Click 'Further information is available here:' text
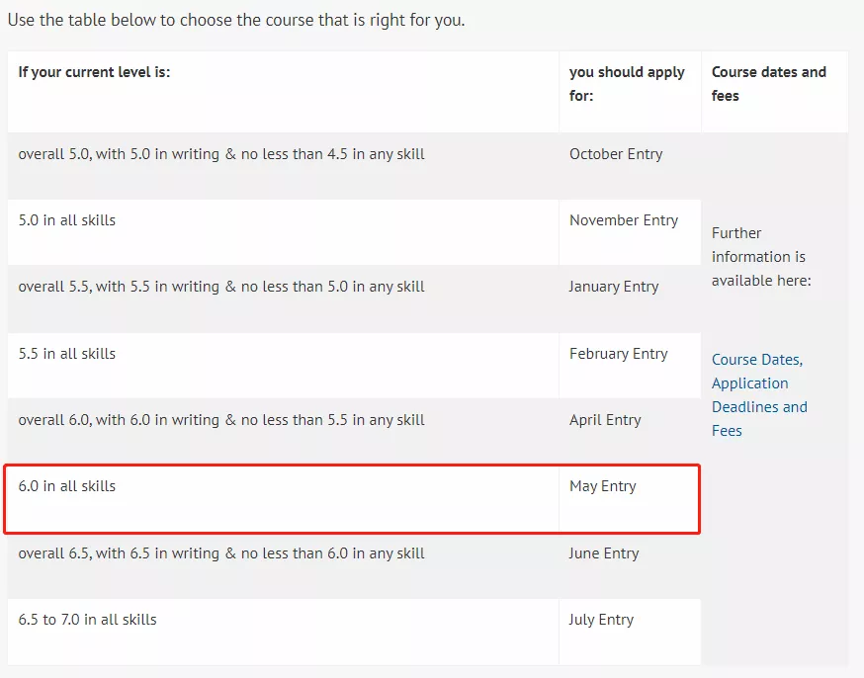 click(x=761, y=257)
